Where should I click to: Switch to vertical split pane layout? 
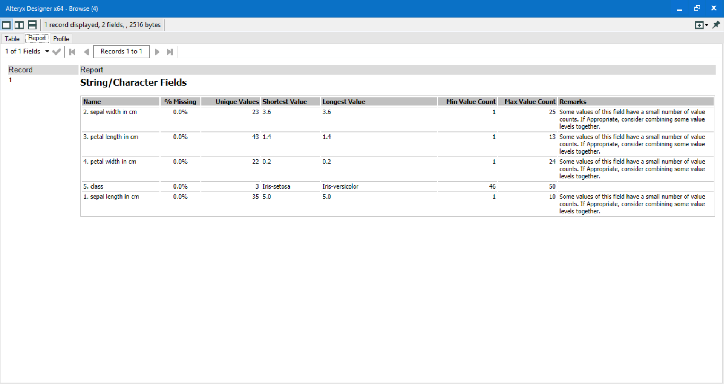tap(19, 24)
